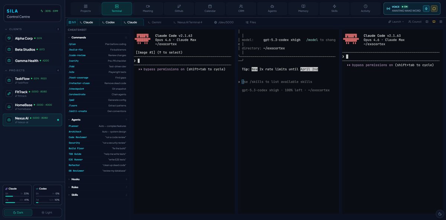The height and width of the screenshot is (220, 446).
Task: Click the 3/3 terminal count badge
Action: 72,22
